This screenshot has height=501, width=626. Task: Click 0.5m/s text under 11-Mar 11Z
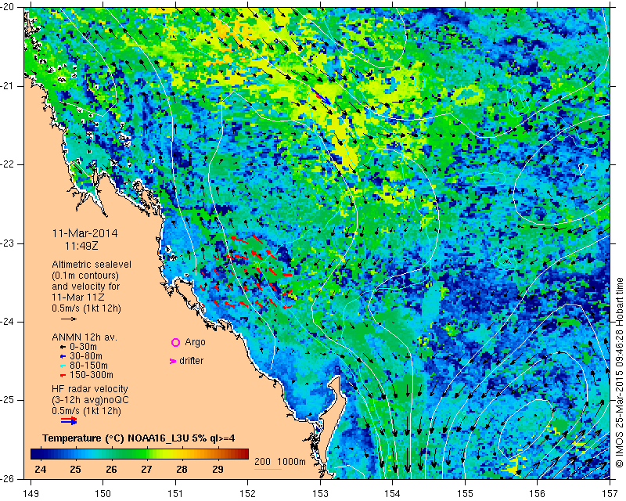86,308
